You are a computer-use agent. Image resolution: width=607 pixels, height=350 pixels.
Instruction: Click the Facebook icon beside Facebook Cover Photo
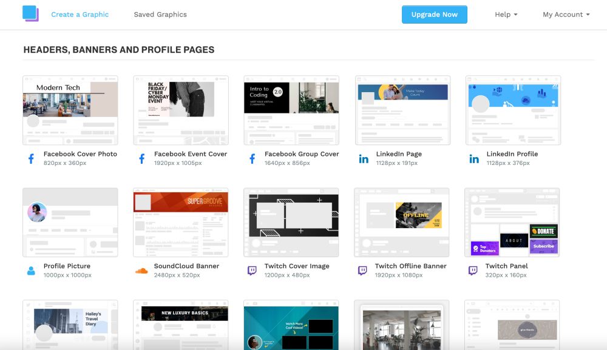(x=30, y=158)
